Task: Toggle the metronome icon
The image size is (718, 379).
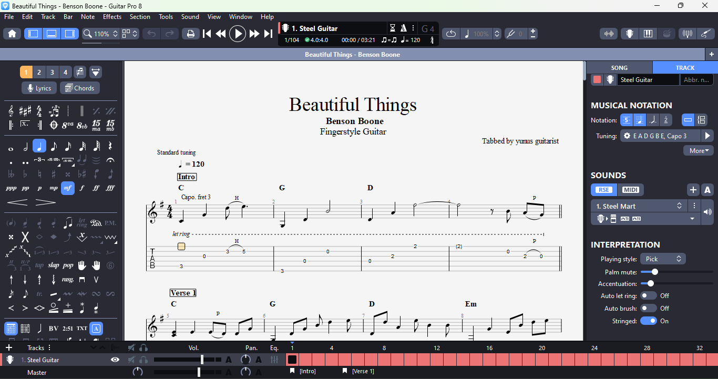Action: click(404, 28)
